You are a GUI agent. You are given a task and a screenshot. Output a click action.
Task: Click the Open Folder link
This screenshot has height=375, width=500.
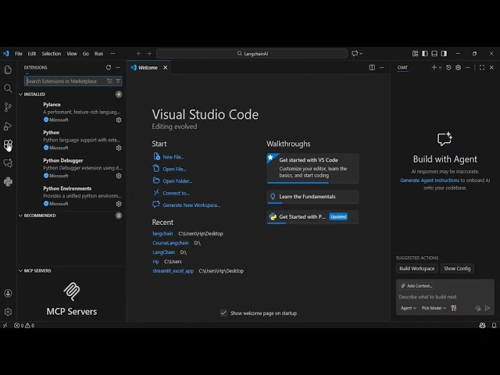[x=177, y=181]
